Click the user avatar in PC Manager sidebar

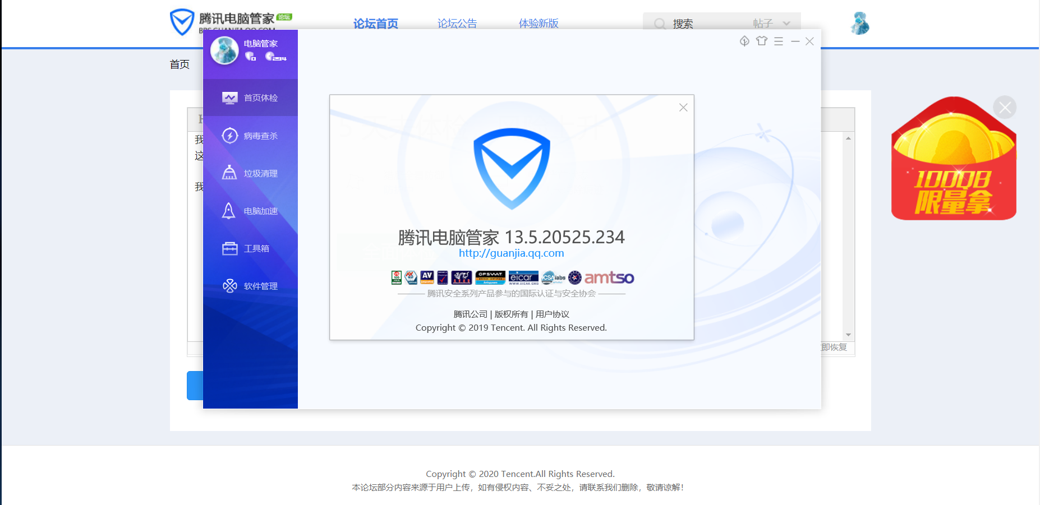pos(224,50)
